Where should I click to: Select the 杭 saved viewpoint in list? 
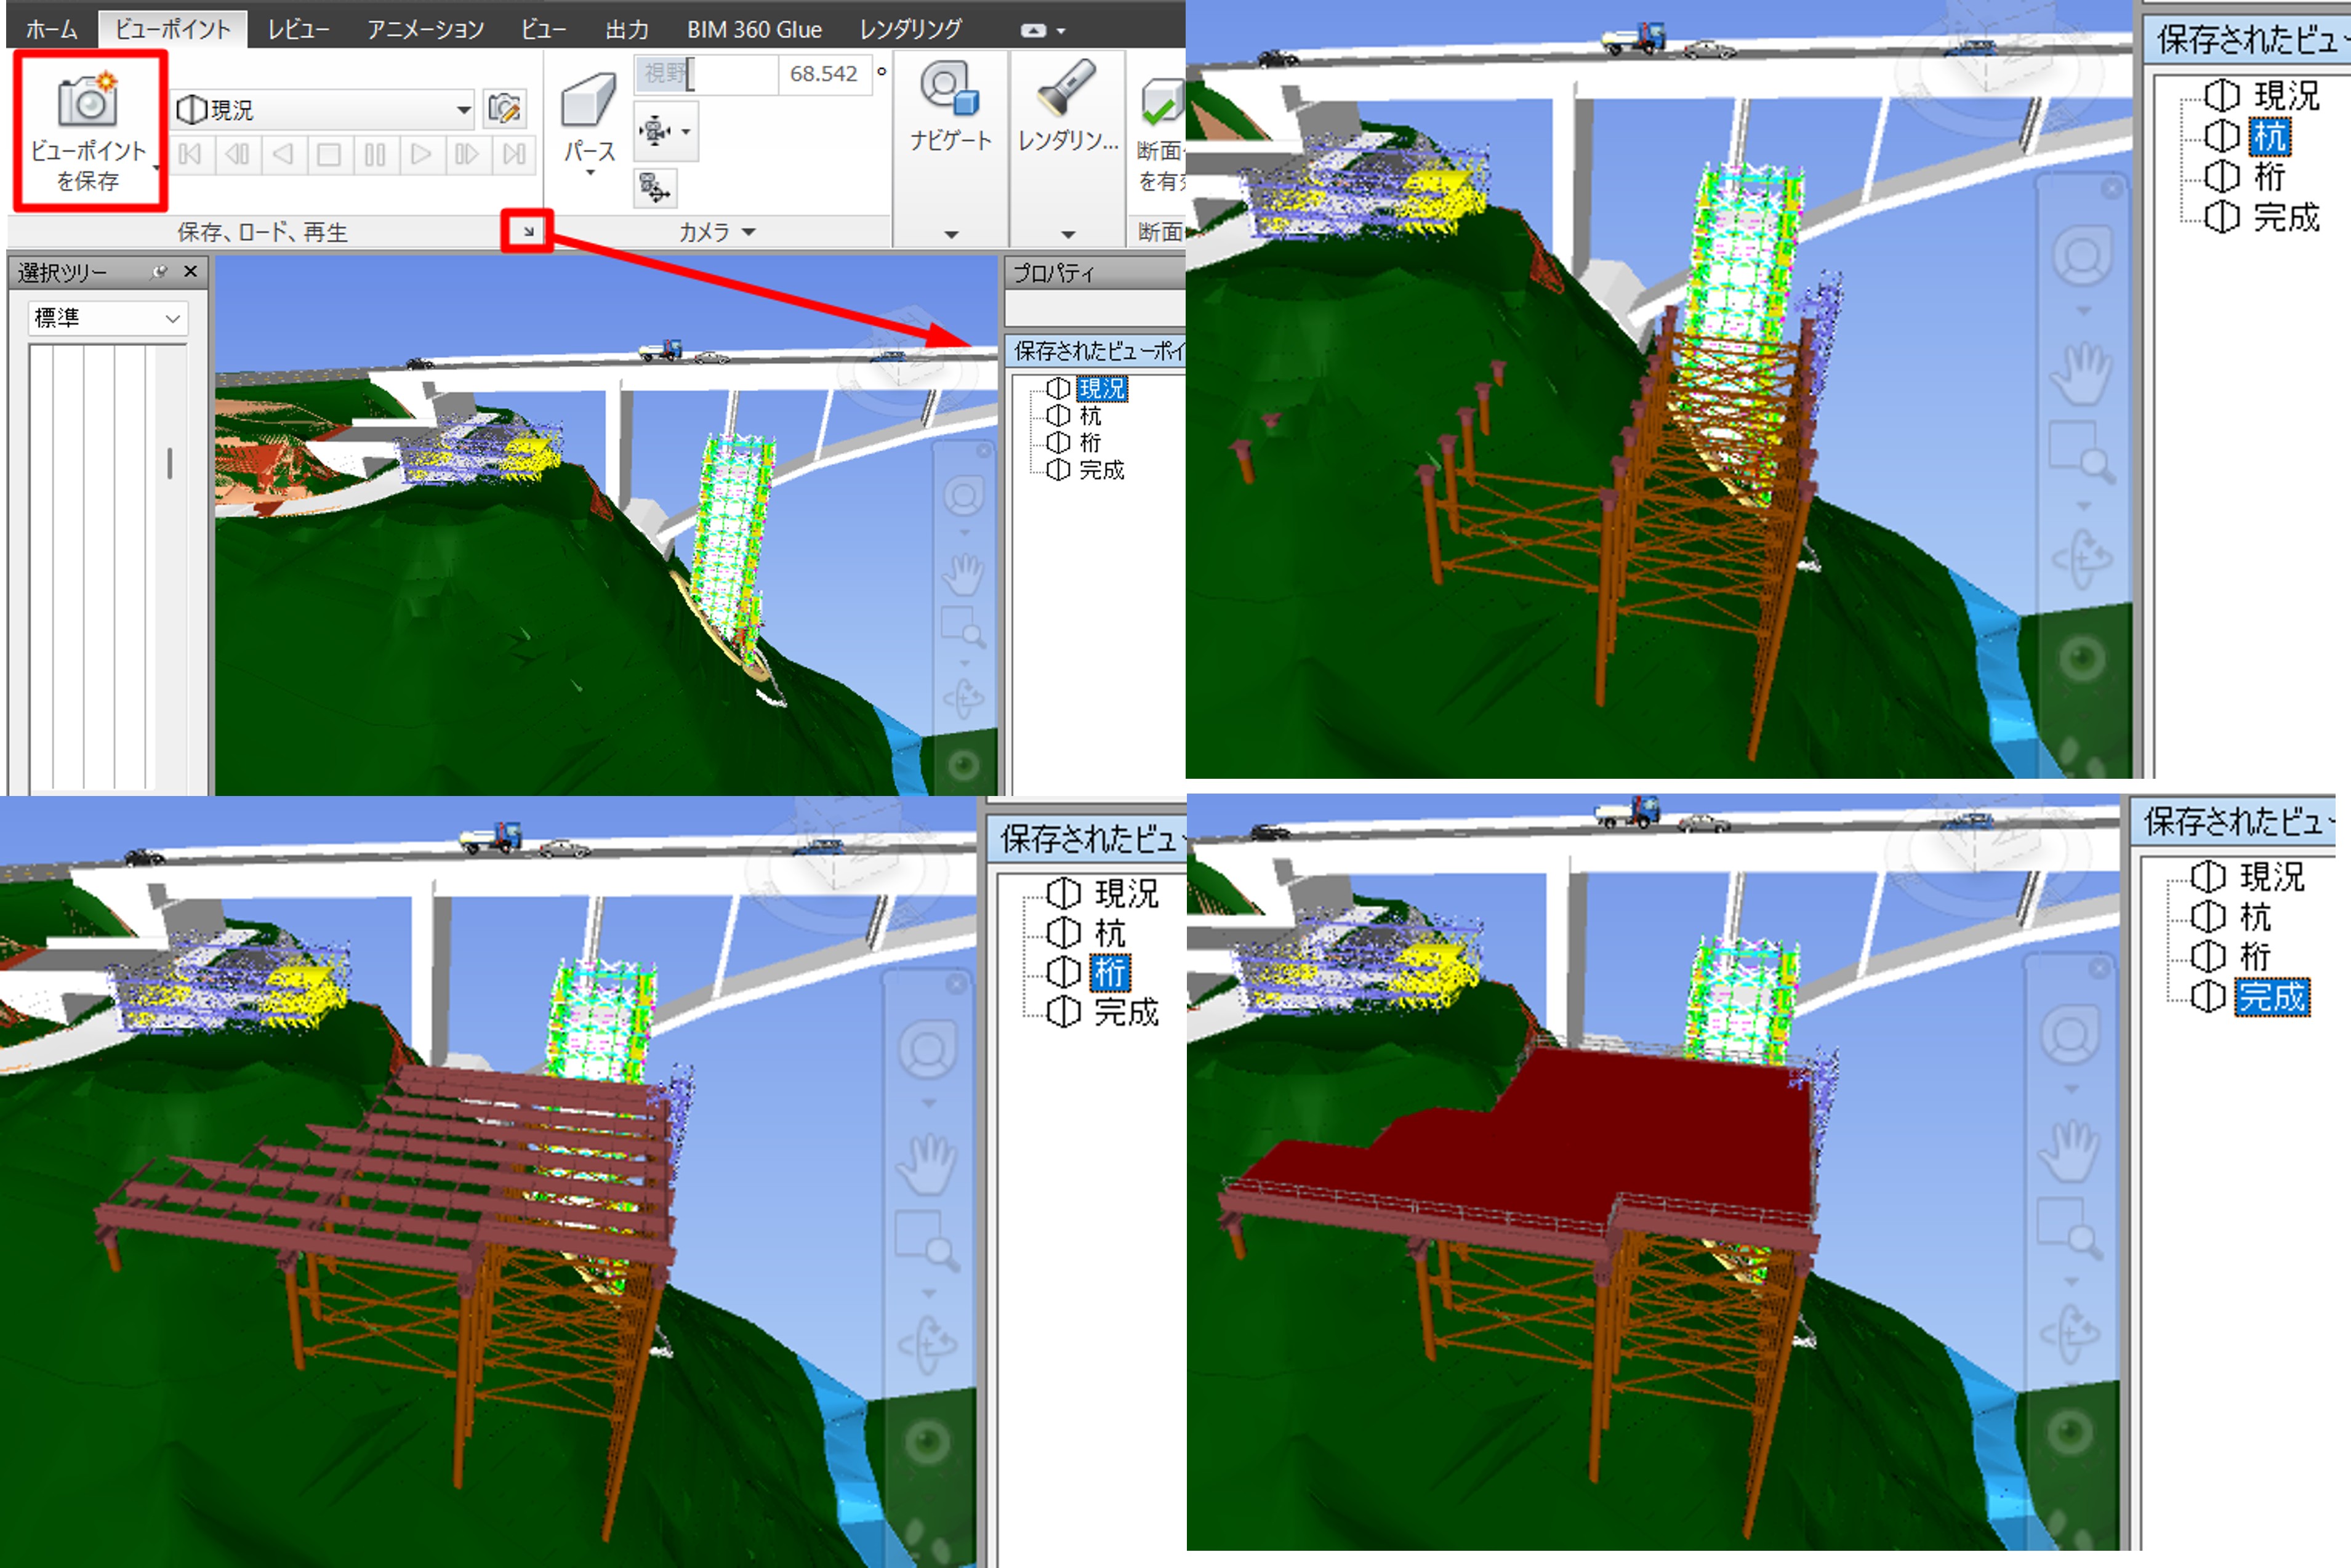[x=1089, y=415]
